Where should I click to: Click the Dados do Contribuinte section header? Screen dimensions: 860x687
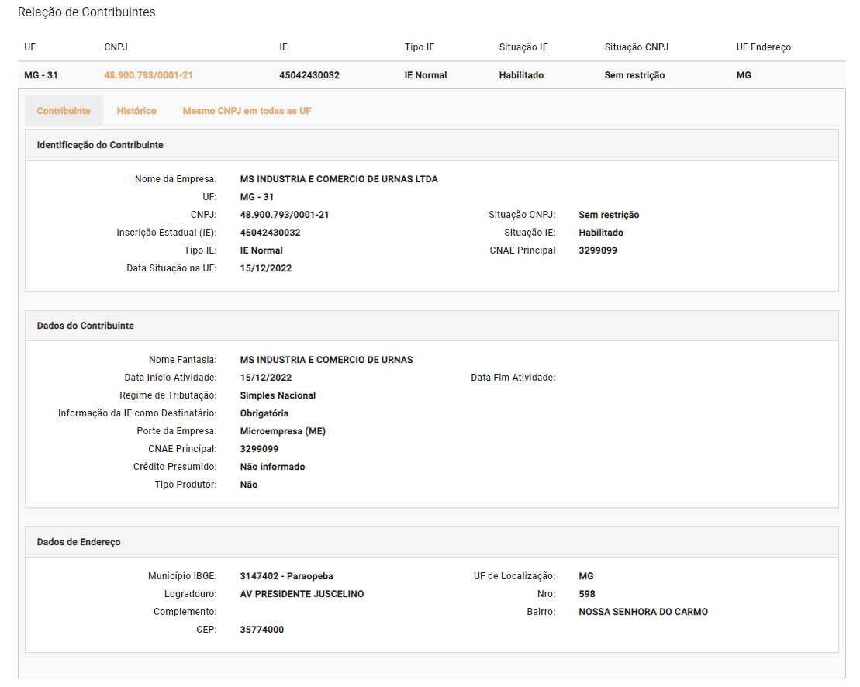point(85,326)
